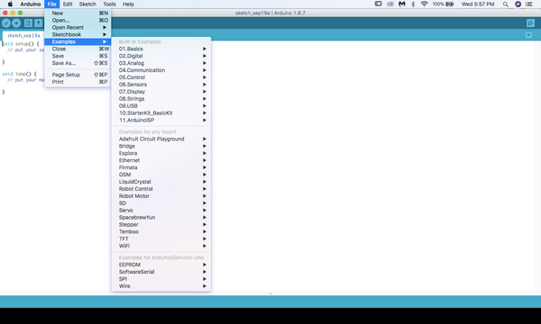Open the Serial Monitor icon
This screenshot has height=324, width=541.
click(530, 23)
